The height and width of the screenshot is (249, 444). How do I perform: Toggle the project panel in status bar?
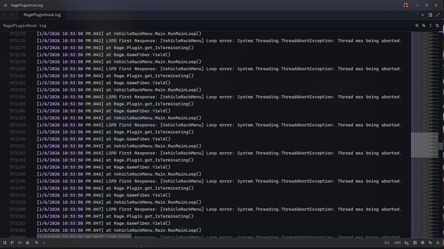click(5, 243)
